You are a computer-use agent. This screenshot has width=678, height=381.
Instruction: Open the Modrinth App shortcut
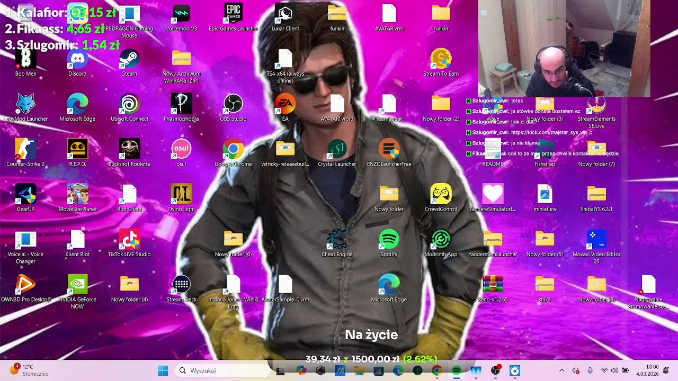coord(441,243)
